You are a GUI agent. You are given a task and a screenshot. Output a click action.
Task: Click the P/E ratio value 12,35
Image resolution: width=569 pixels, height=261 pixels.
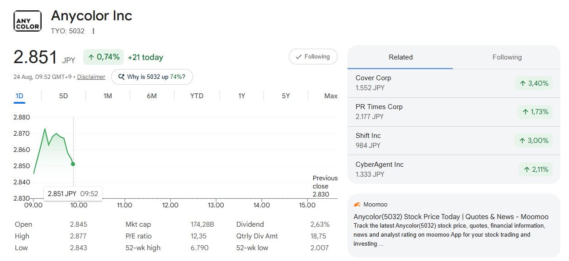coord(199,236)
